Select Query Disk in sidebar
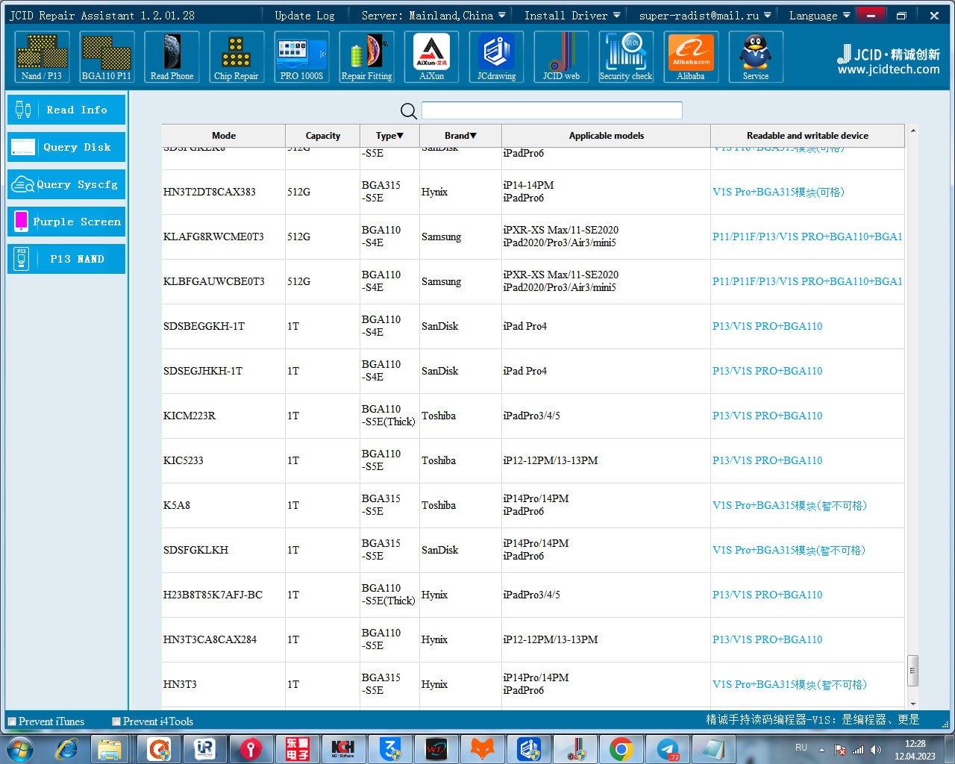This screenshot has width=955, height=764. 66,147
